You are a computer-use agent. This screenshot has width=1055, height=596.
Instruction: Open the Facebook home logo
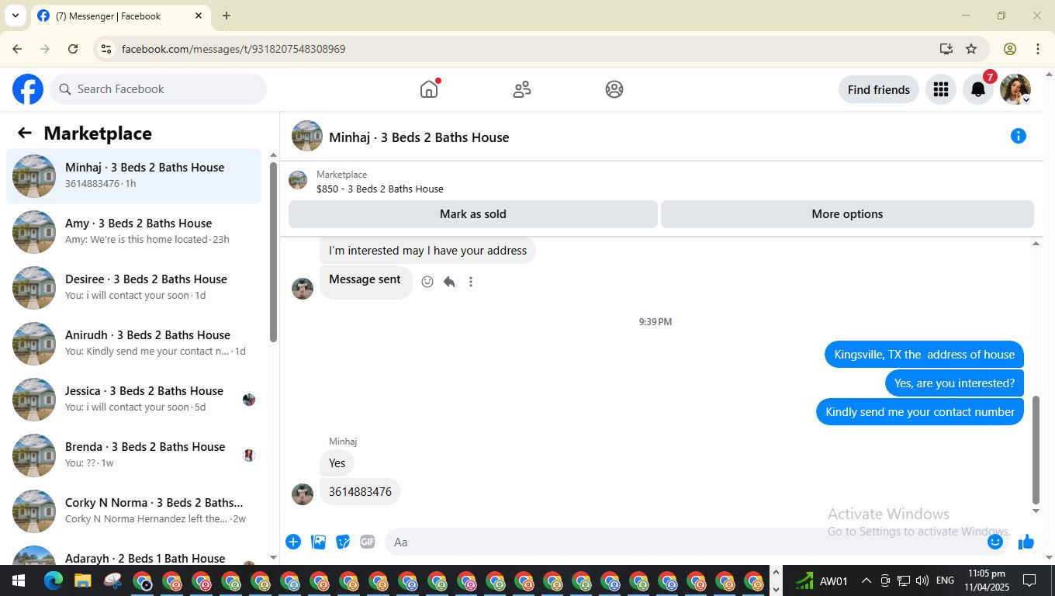coord(28,89)
